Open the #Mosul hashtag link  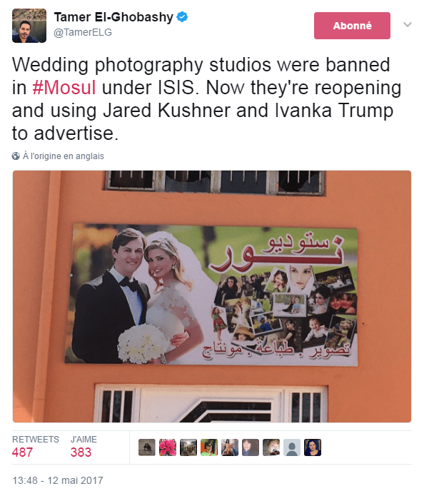(x=64, y=87)
